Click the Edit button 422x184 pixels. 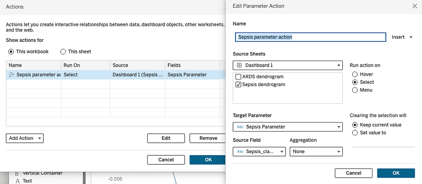click(166, 138)
